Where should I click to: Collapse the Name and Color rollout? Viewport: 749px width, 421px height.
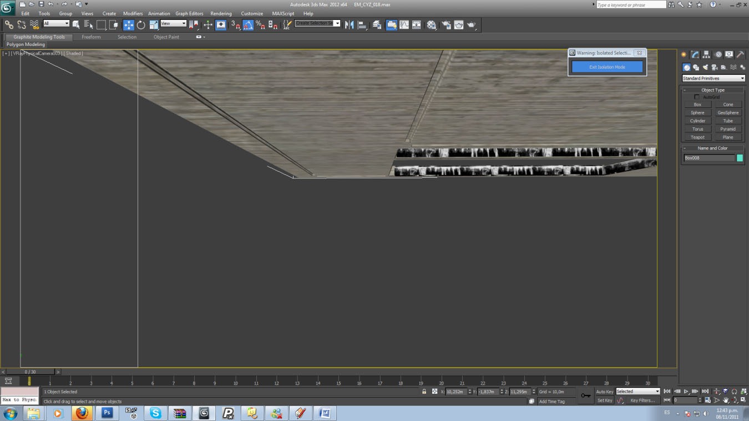pos(713,148)
